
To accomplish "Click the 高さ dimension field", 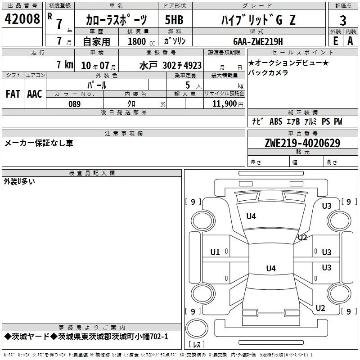I will tap(341, 162).
